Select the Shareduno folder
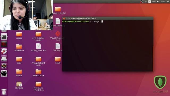This screenshot has width=170, height=96. [x=19, y=48]
